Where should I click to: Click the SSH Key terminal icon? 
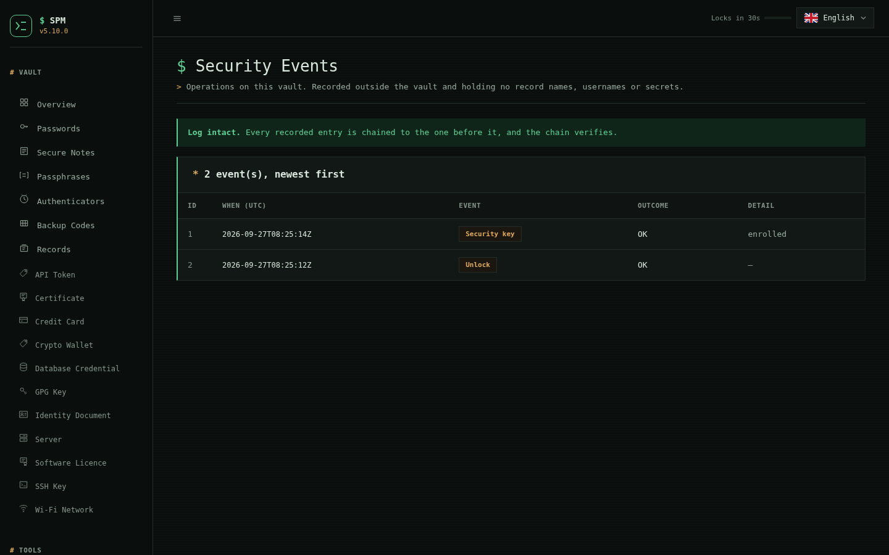coord(23,485)
